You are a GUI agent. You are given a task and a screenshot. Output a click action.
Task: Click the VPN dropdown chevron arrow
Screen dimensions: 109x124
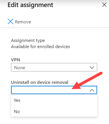92,67
